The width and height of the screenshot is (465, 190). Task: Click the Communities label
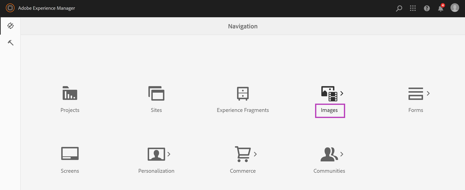[329, 171]
